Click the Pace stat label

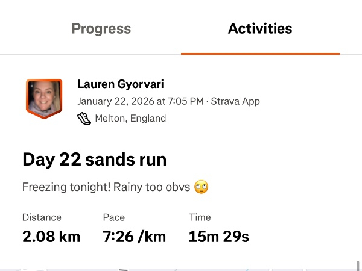(113, 217)
